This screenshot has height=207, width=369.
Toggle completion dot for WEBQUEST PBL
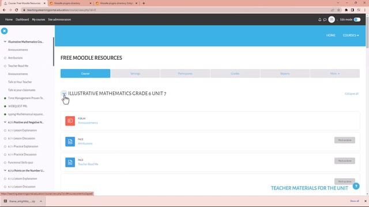tap(5, 106)
